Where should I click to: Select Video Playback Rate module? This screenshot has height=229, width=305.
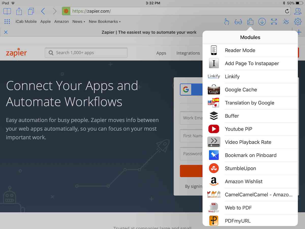pyautogui.click(x=250, y=142)
